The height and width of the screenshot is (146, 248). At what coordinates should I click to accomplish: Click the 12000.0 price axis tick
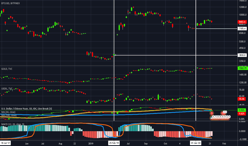coord(243,7)
